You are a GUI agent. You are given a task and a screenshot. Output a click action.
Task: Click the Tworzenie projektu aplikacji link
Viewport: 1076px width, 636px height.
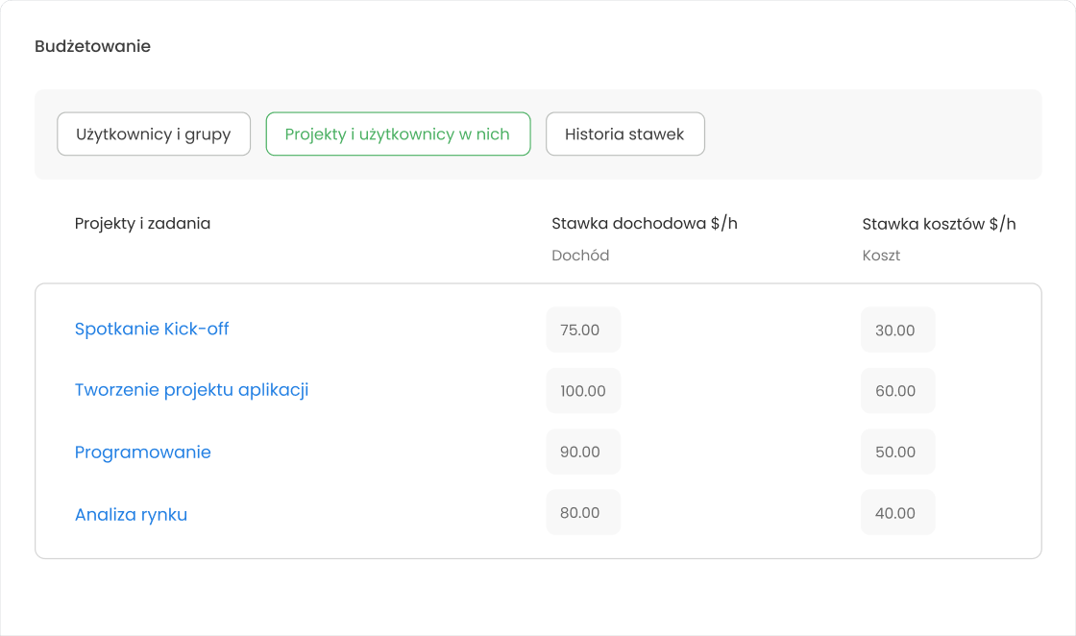[x=191, y=390]
